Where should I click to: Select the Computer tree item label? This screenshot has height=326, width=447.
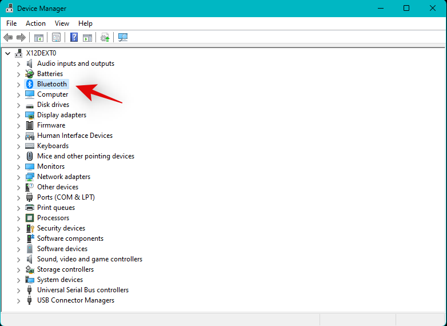pyautogui.click(x=53, y=94)
